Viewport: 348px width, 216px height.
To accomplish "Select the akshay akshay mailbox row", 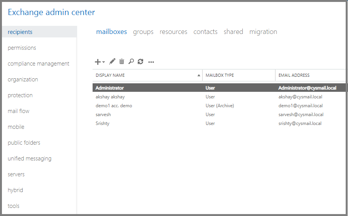I will (x=219, y=97).
